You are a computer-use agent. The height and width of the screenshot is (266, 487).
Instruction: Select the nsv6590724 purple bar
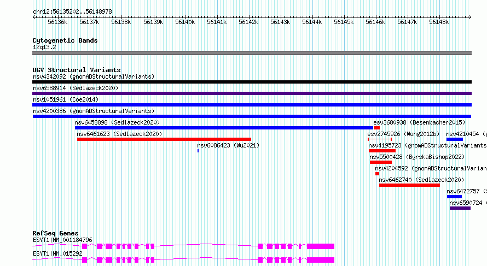click(x=460, y=208)
